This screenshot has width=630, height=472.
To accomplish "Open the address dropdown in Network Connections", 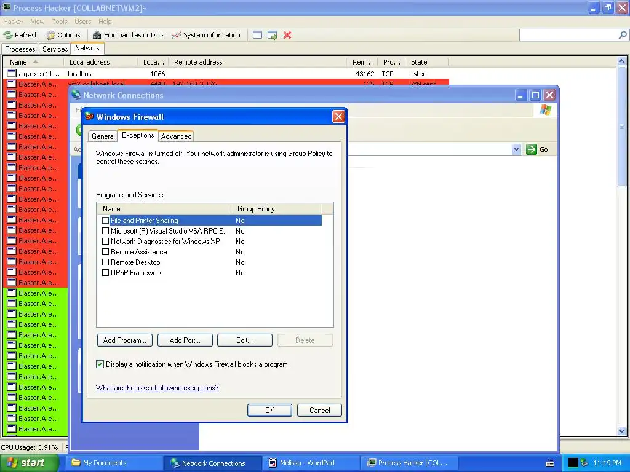I will [x=516, y=149].
